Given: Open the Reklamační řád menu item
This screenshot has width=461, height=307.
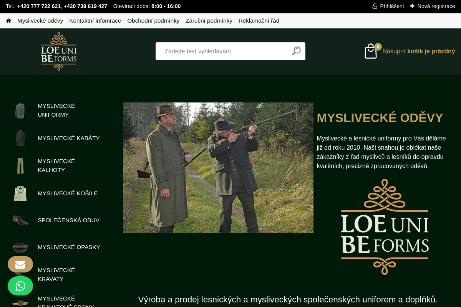Looking at the screenshot, I should pos(259,21).
